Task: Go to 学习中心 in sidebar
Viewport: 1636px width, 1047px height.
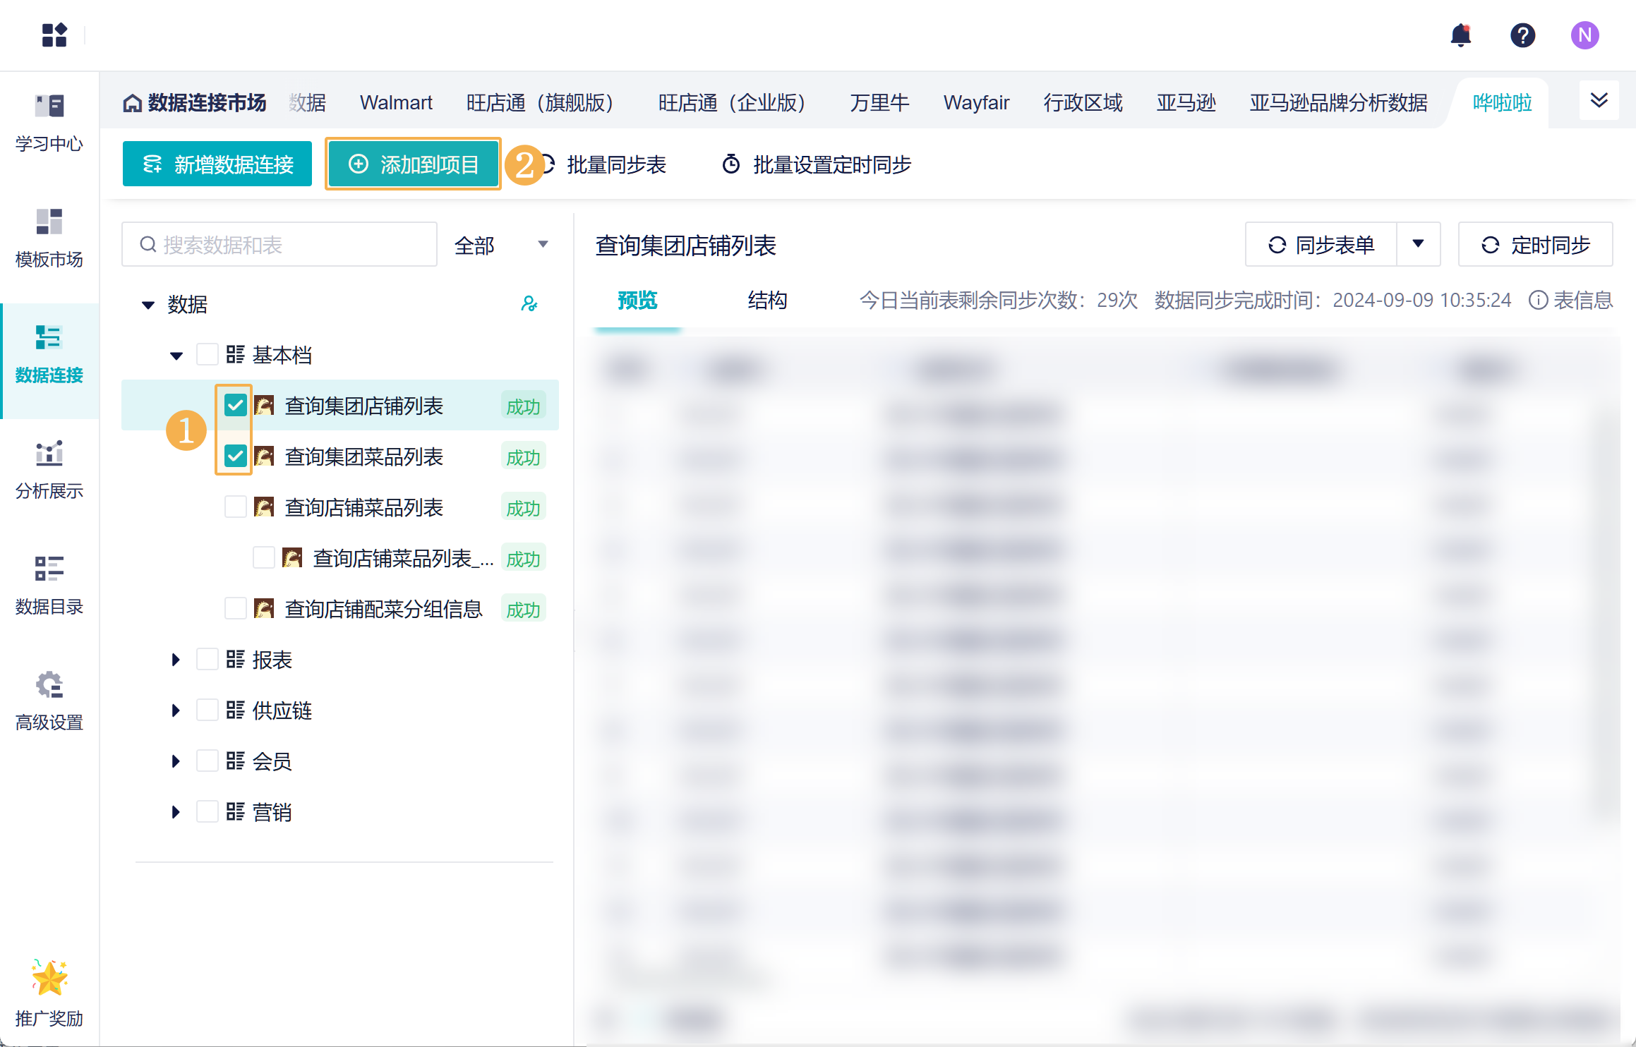Action: click(49, 123)
